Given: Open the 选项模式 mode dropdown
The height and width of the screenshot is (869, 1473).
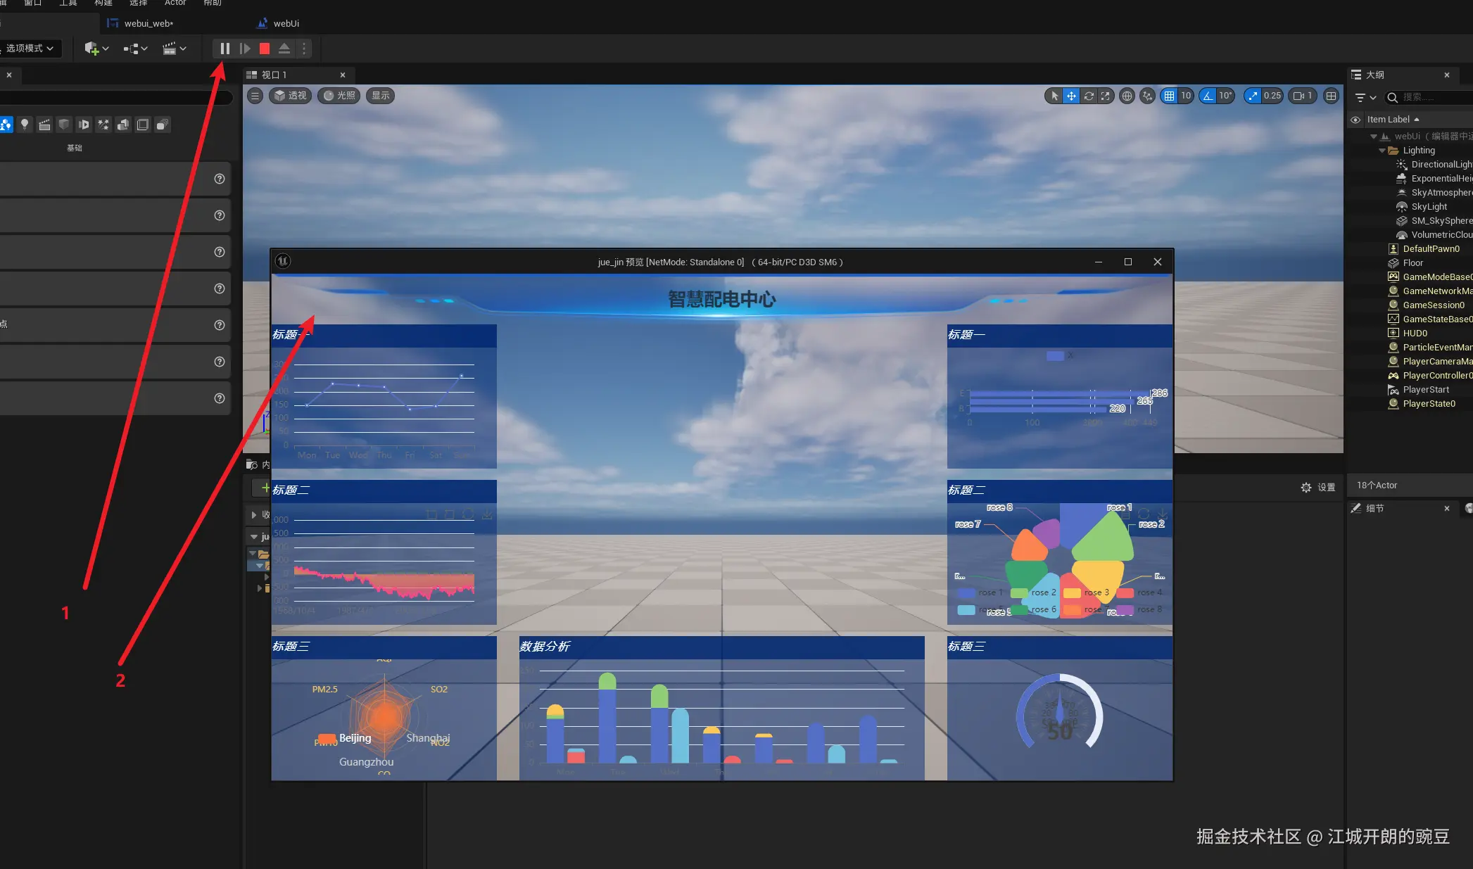Looking at the screenshot, I should click(x=30, y=49).
